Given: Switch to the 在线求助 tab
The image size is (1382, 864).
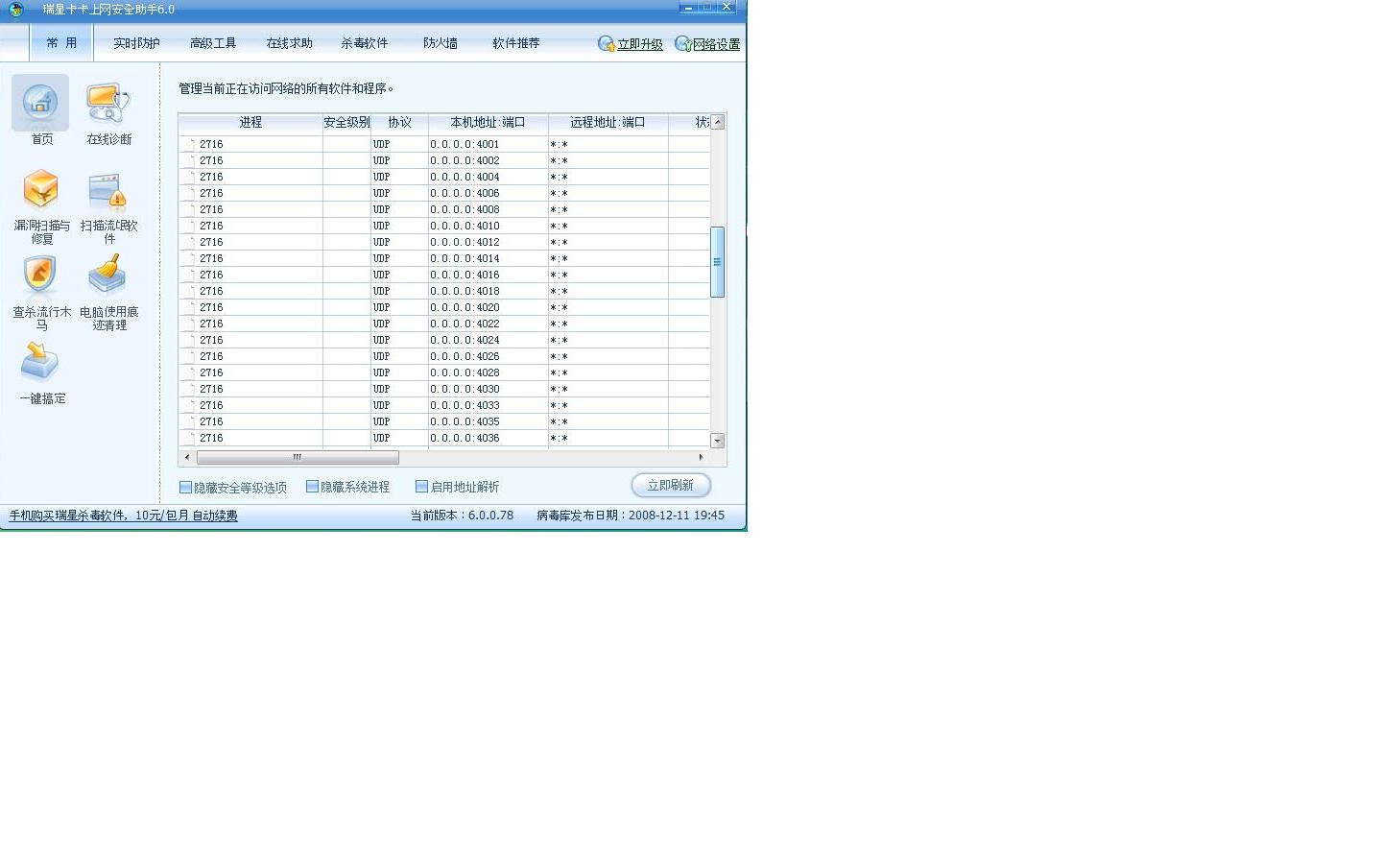Looking at the screenshot, I should [x=289, y=43].
